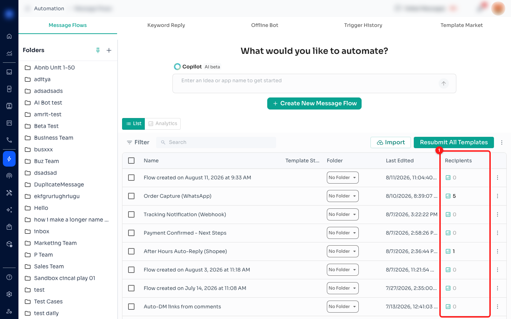Check the Order Capture (WhatsApp) row
This screenshot has width=511, height=319.
pyautogui.click(x=131, y=196)
